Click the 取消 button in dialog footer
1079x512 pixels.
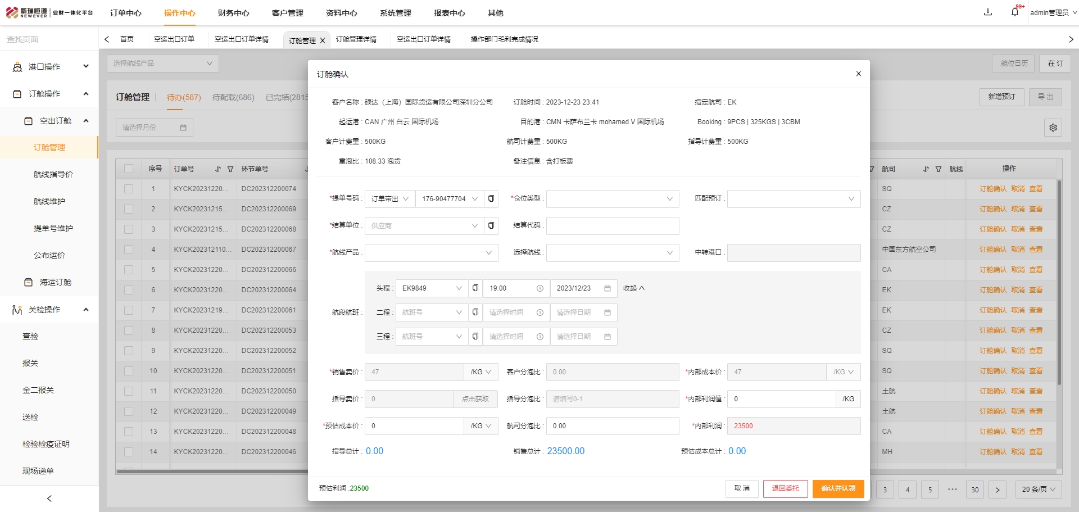coord(742,488)
